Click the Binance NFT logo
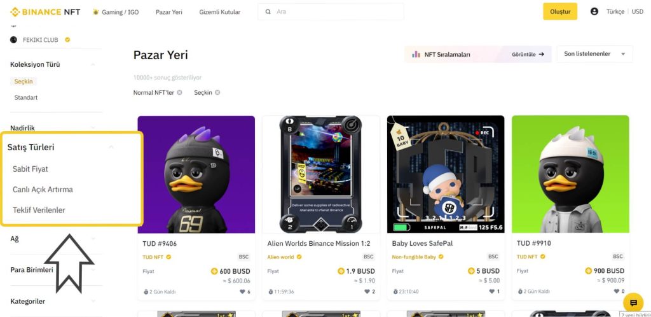Image resolution: width=651 pixels, height=317 pixels. (45, 11)
